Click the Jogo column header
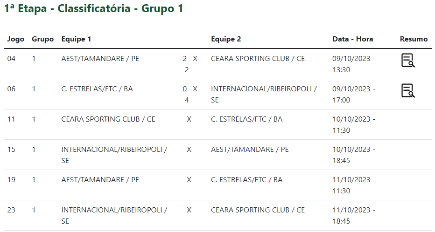Screen dimensions: 435x232 15,39
